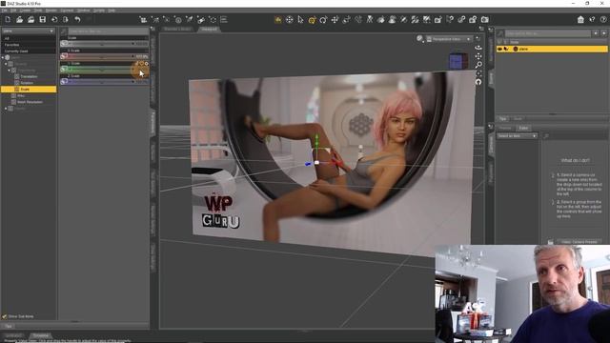Select the arrow Node Selection tool

300,19
